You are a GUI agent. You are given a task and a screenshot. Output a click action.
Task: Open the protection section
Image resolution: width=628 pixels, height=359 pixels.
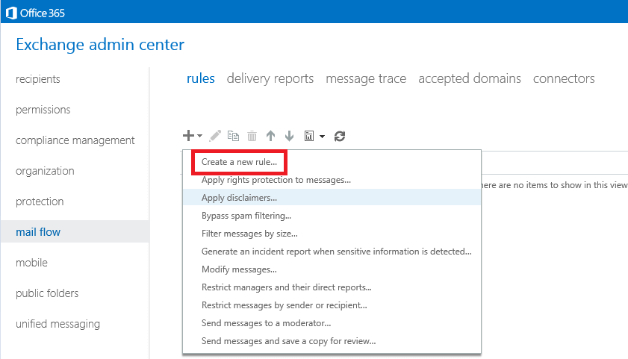coord(40,202)
